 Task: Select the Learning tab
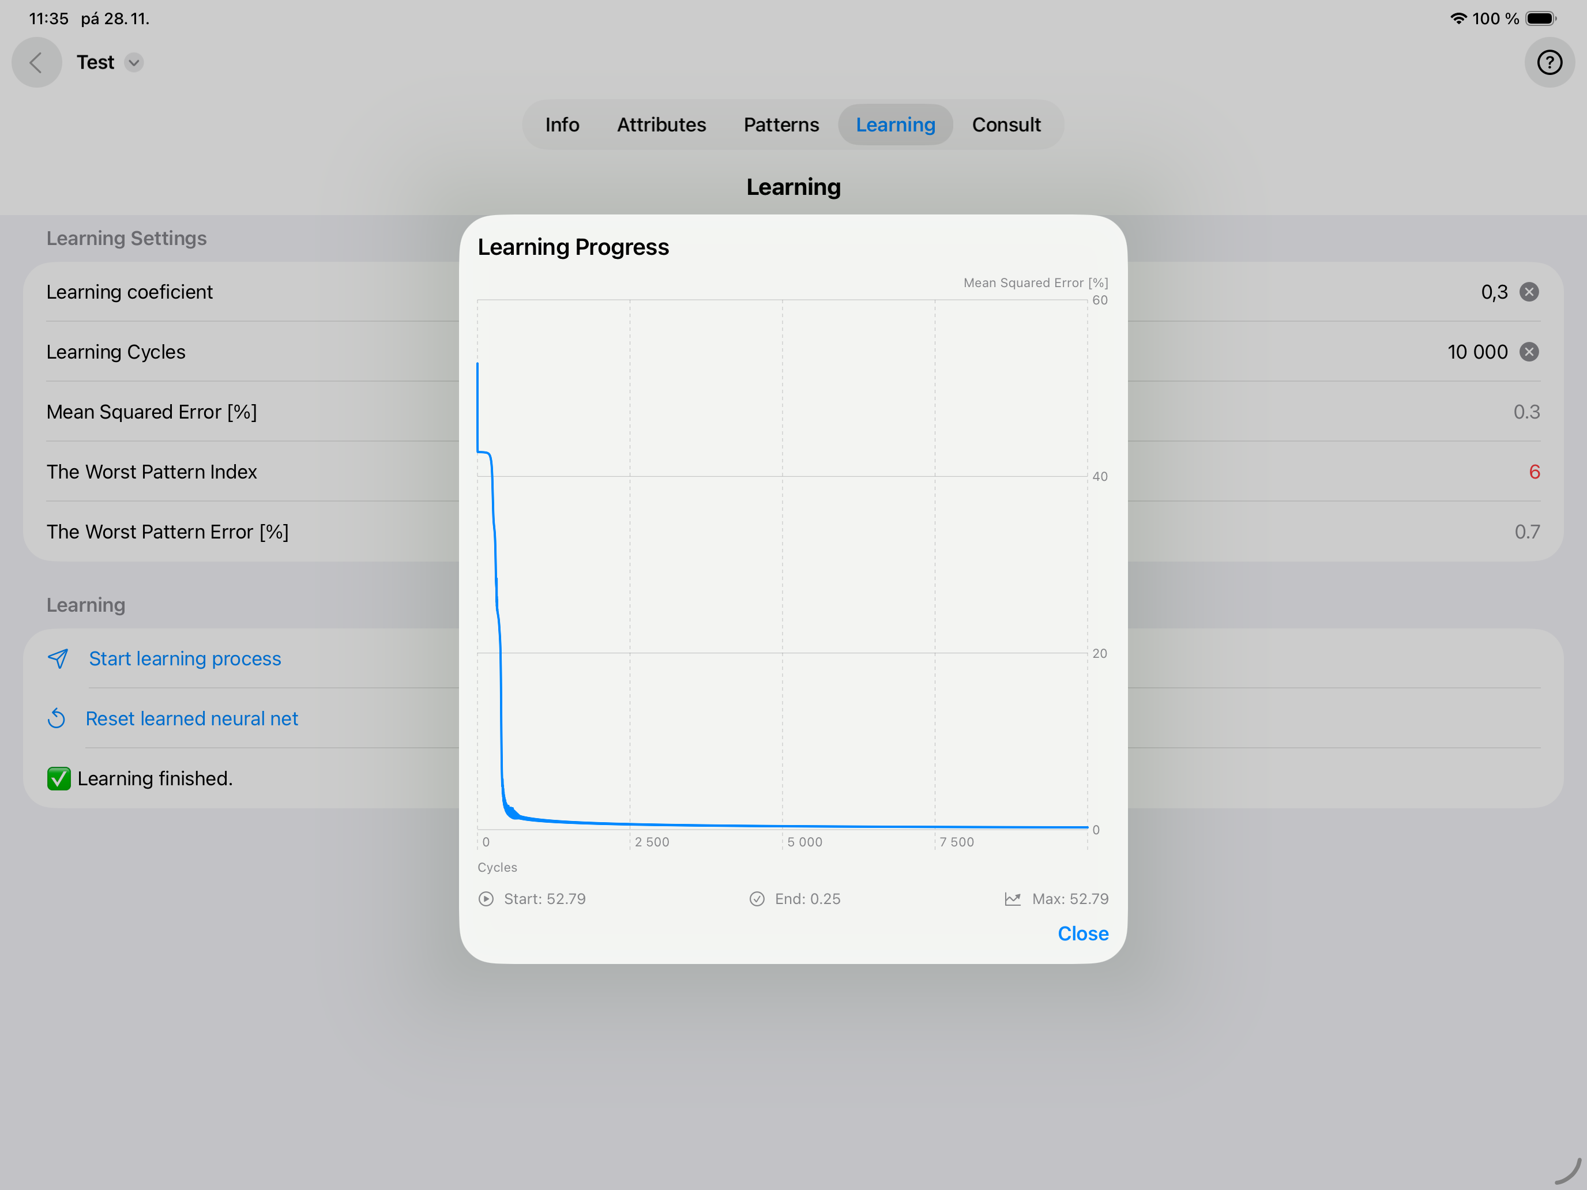[x=894, y=125]
